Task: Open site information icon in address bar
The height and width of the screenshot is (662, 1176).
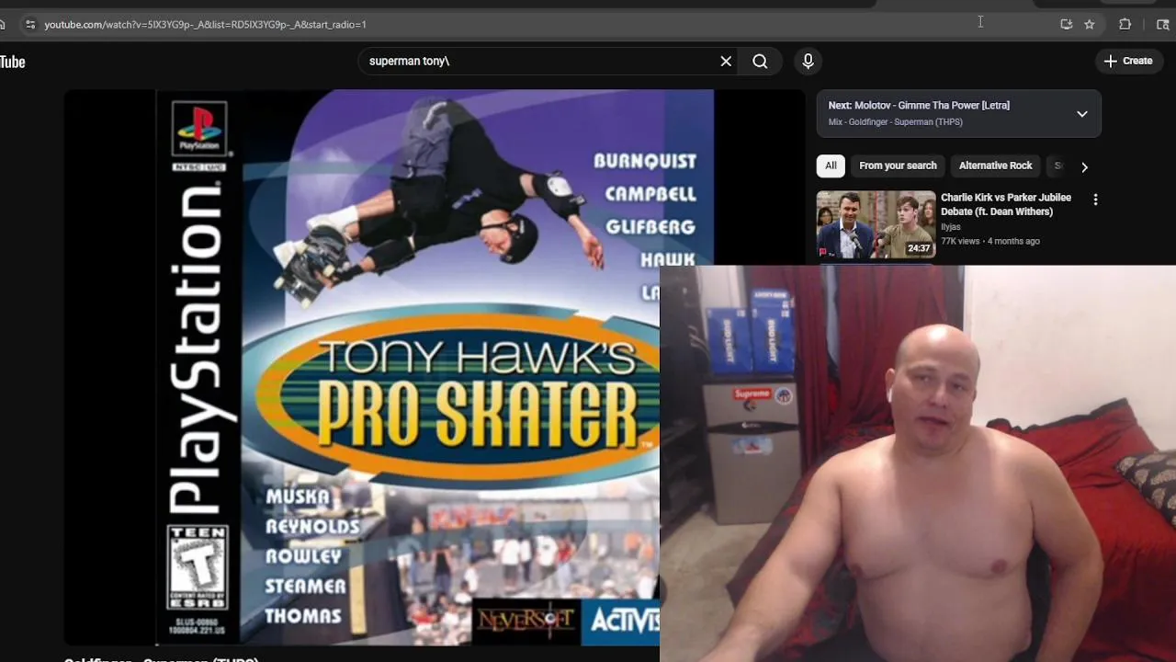Action: point(29,25)
